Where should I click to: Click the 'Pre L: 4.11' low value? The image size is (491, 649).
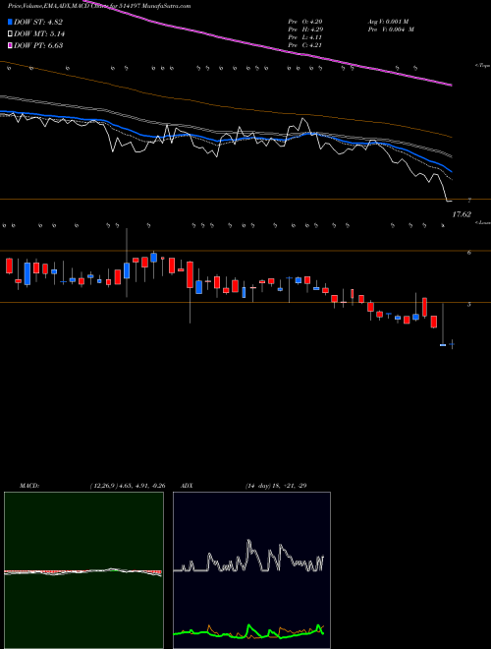click(x=305, y=37)
